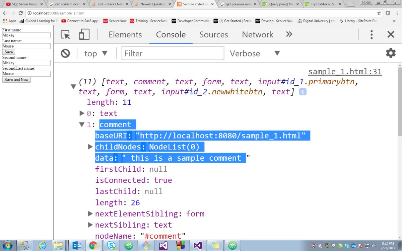
Task: Show more DevTools tabs via double chevron
Action: point(289,34)
